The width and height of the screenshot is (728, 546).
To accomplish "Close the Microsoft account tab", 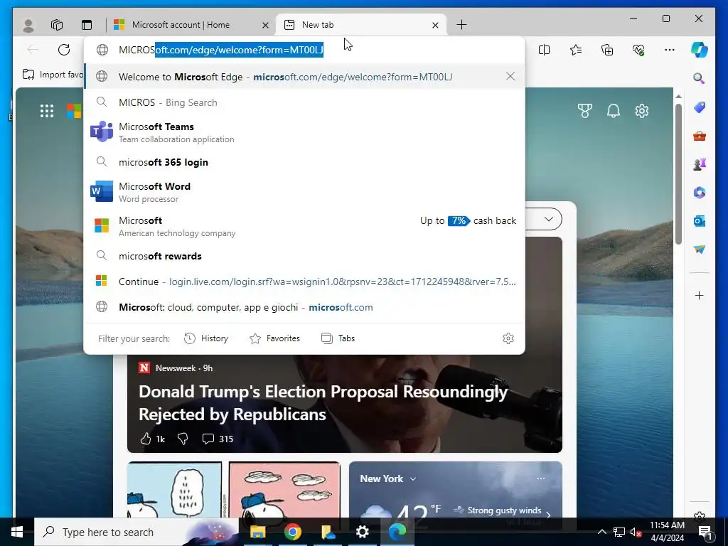I will coord(265,25).
